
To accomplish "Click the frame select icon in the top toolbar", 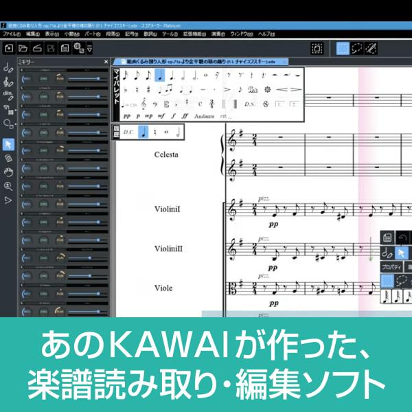I will [x=317, y=49].
